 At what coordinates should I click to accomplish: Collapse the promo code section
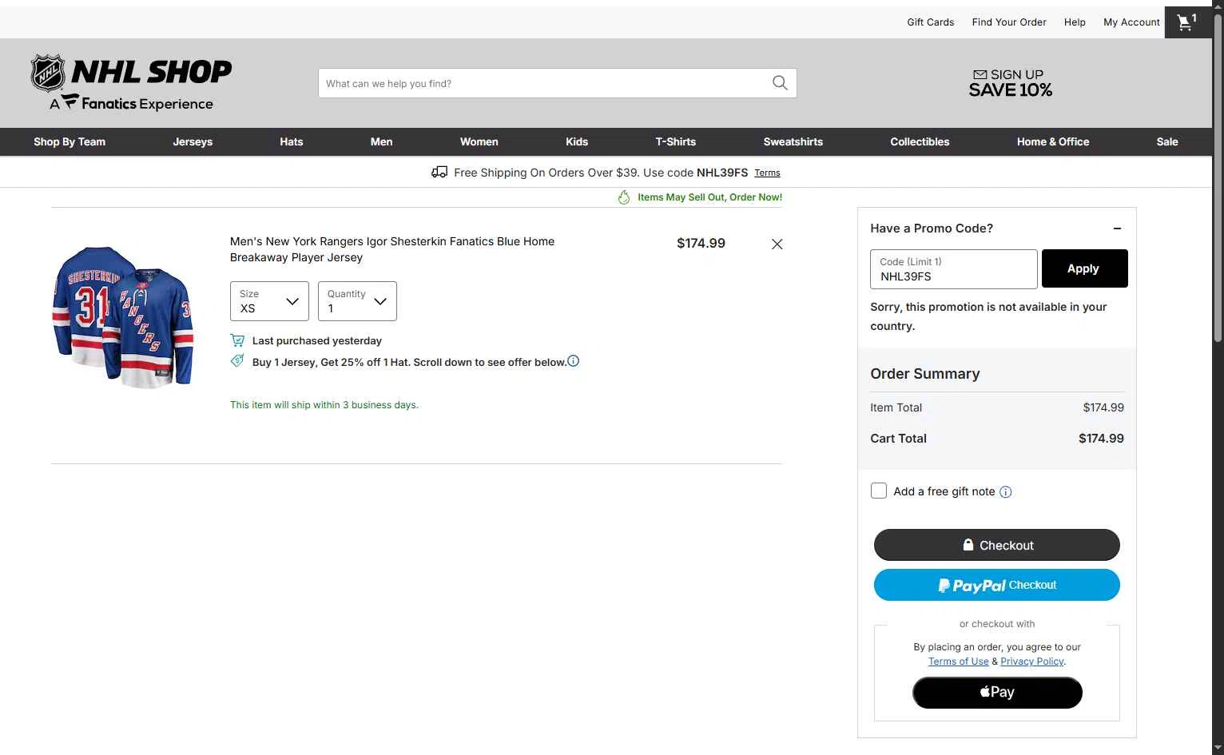tap(1117, 228)
